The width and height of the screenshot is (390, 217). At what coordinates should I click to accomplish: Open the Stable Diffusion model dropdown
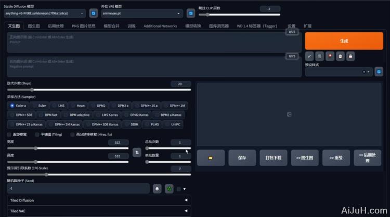click(44, 14)
